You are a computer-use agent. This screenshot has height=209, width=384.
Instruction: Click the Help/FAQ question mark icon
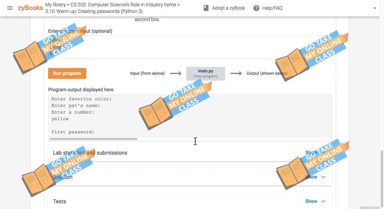(x=256, y=8)
